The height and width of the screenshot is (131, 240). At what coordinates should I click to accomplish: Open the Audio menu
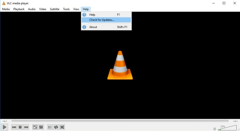click(x=32, y=9)
